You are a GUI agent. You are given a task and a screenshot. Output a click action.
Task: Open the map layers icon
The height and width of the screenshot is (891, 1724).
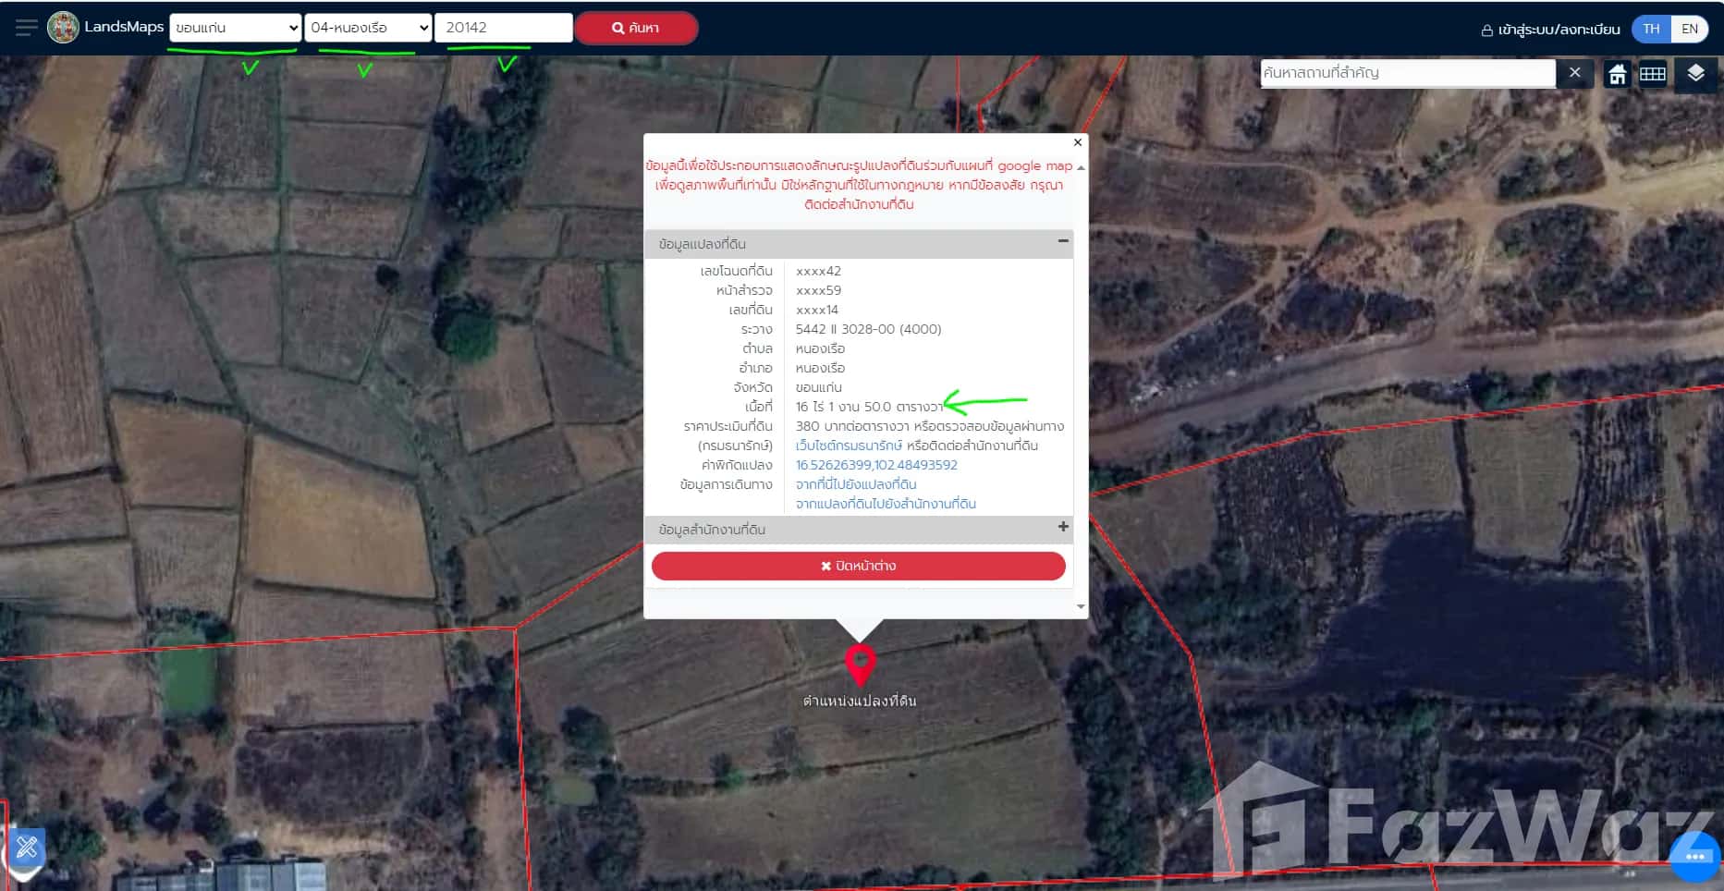[1695, 73]
